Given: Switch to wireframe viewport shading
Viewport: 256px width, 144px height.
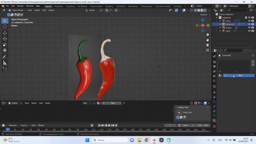Looking at the screenshot, I should click(196, 10).
